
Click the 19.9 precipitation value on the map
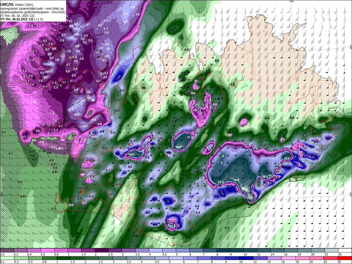[x=178, y=147]
